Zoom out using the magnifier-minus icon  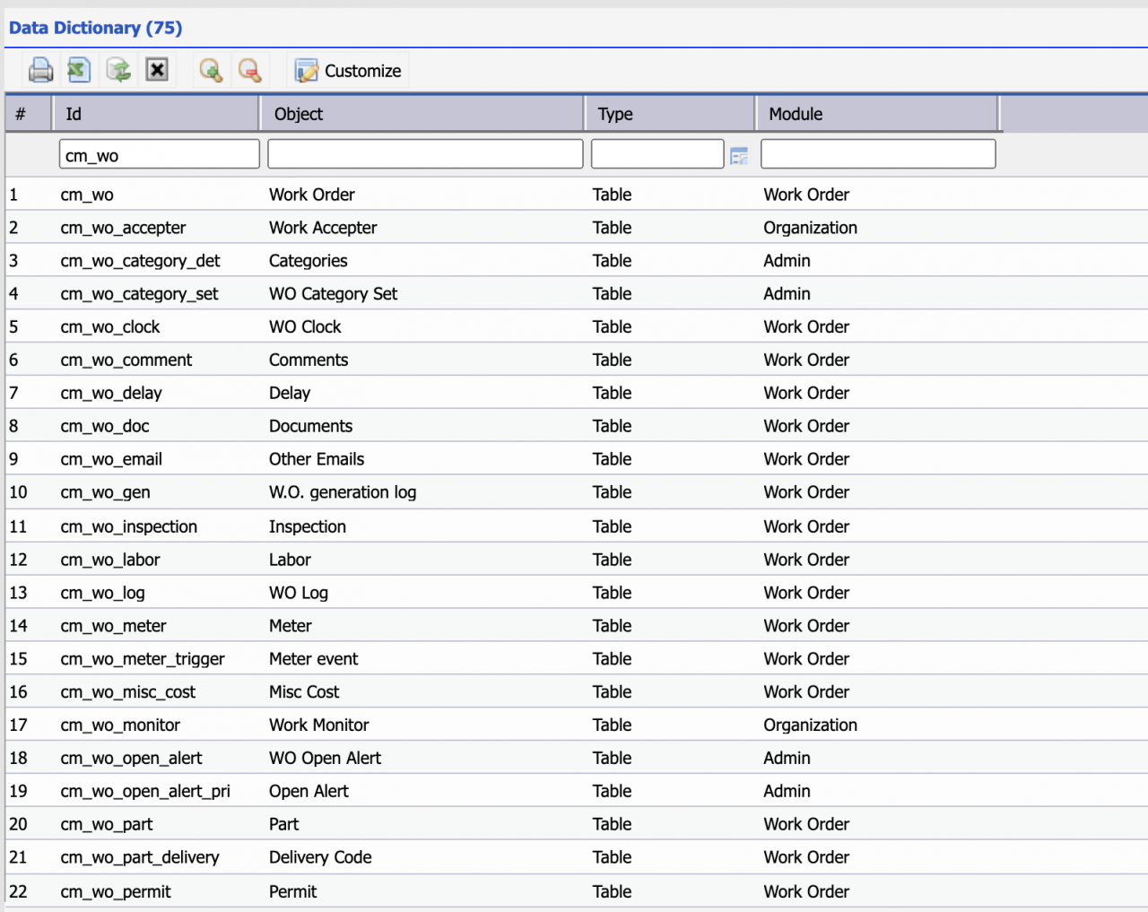[x=249, y=69]
